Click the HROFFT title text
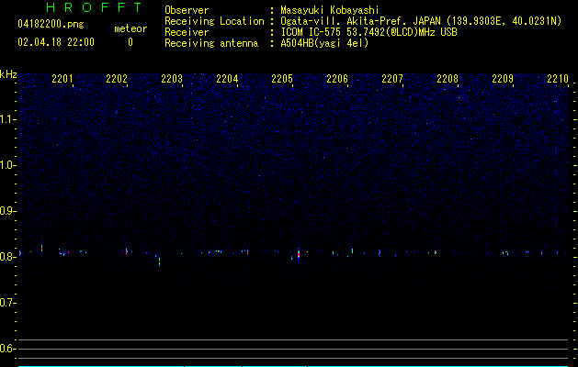 pyautogui.click(x=94, y=7)
